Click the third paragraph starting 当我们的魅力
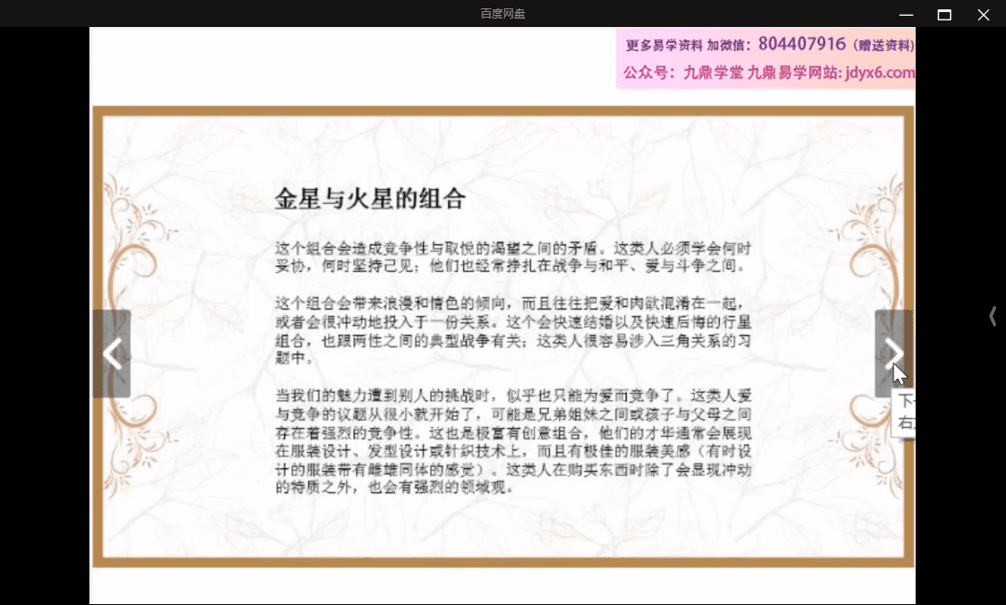This screenshot has width=1006, height=605. point(512,440)
